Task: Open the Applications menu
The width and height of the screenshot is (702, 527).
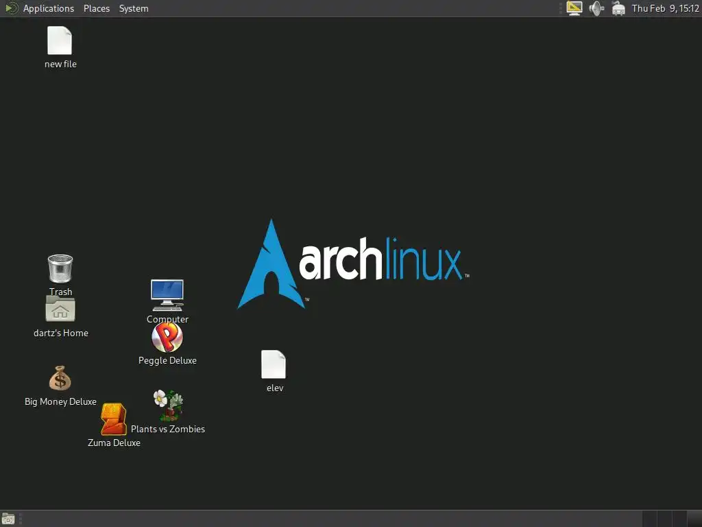Action: point(49,8)
